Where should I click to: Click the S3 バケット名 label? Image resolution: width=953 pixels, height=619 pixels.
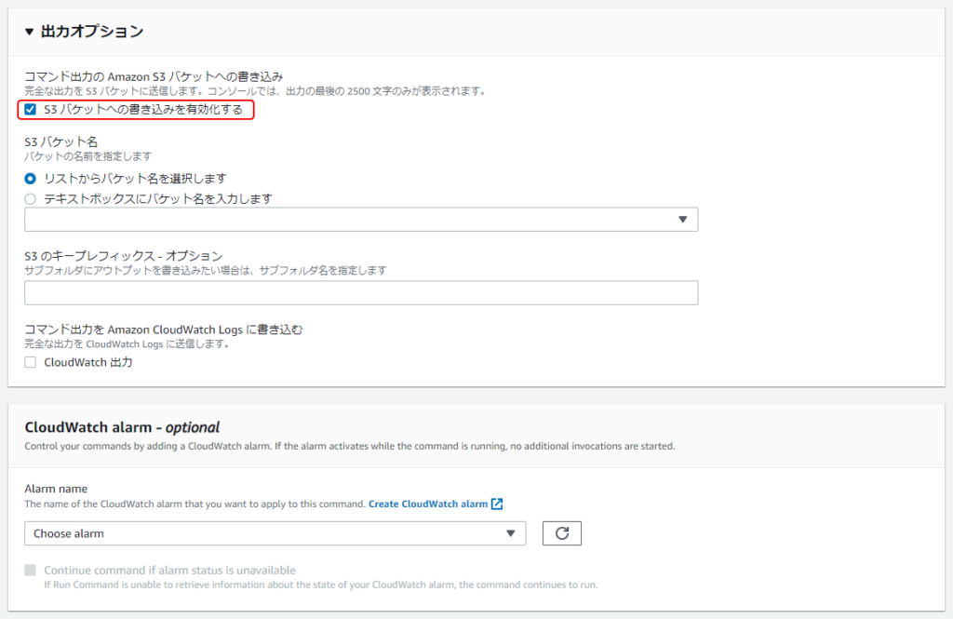pos(60,142)
